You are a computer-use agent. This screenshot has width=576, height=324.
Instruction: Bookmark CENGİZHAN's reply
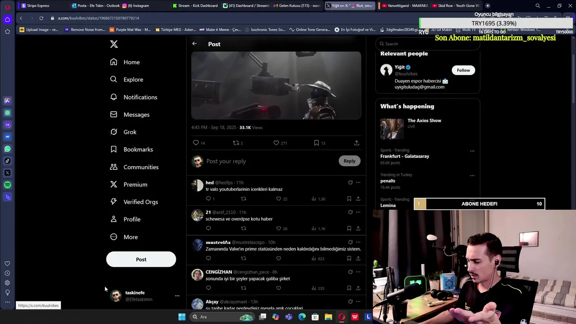click(x=349, y=288)
